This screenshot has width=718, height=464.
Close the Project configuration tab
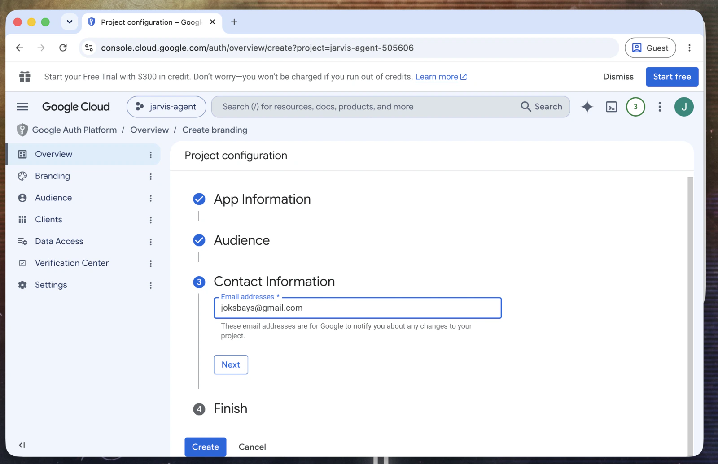click(213, 22)
